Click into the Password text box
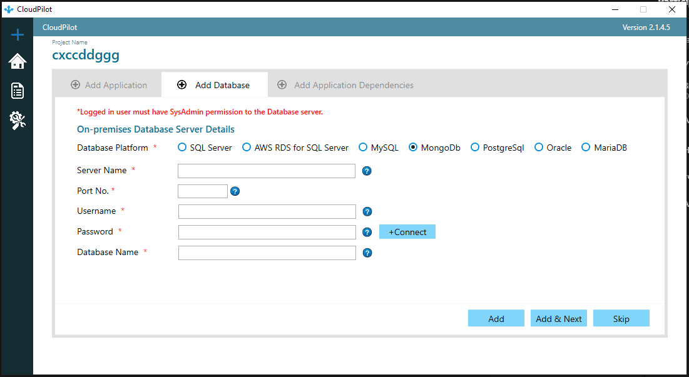The image size is (689, 377). point(267,232)
